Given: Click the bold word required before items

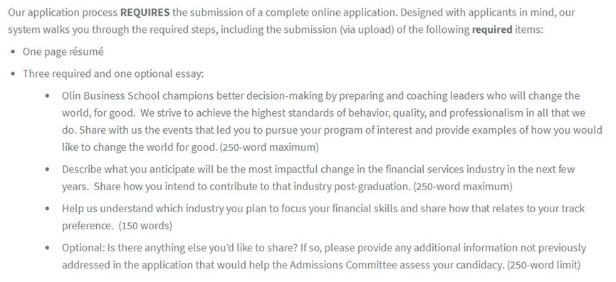Looking at the screenshot, I should pos(492,30).
